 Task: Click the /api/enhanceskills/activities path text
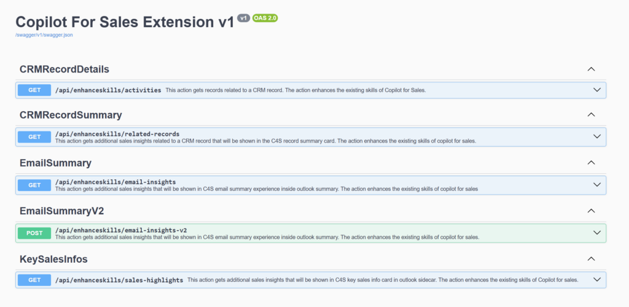[x=108, y=90]
